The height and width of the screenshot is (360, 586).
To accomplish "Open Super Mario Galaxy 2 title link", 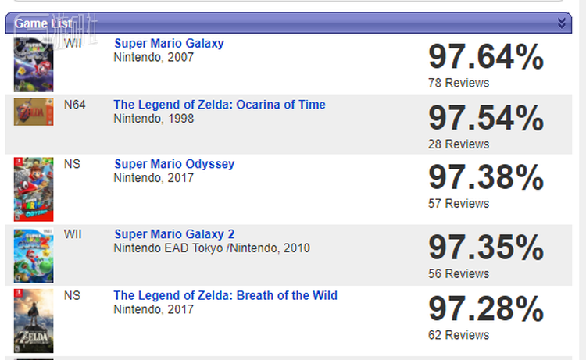I will pyautogui.click(x=173, y=234).
